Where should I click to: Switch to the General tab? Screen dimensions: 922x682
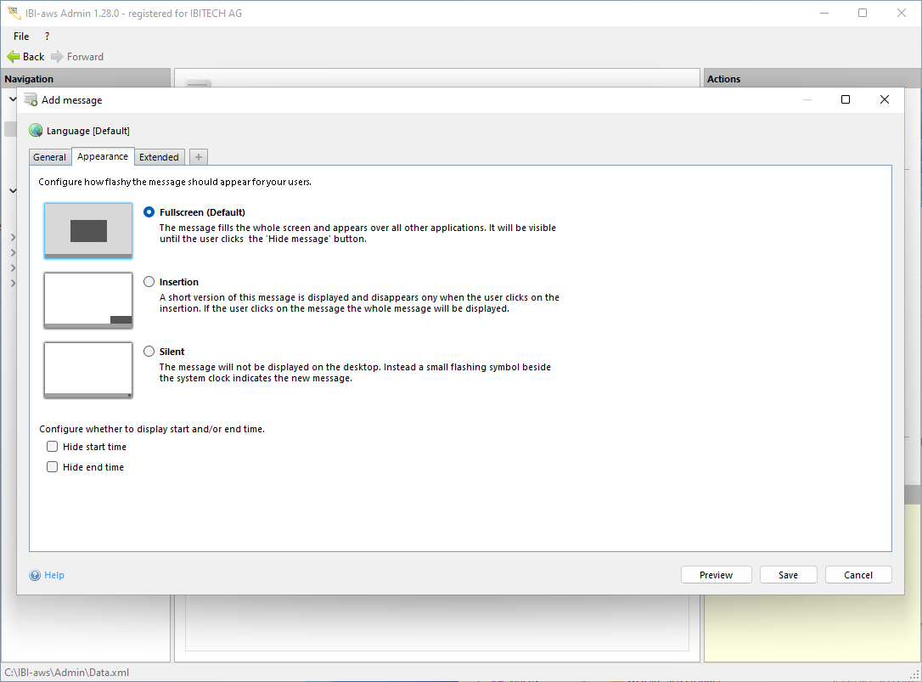(49, 157)
